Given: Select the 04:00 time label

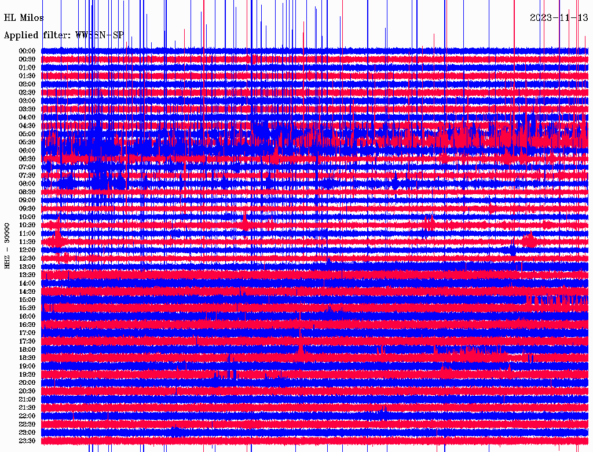Looking at the screenshot, I should point(27,118).
